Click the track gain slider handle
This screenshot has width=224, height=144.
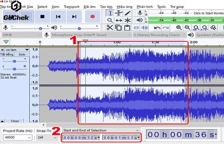pos(15,61)
